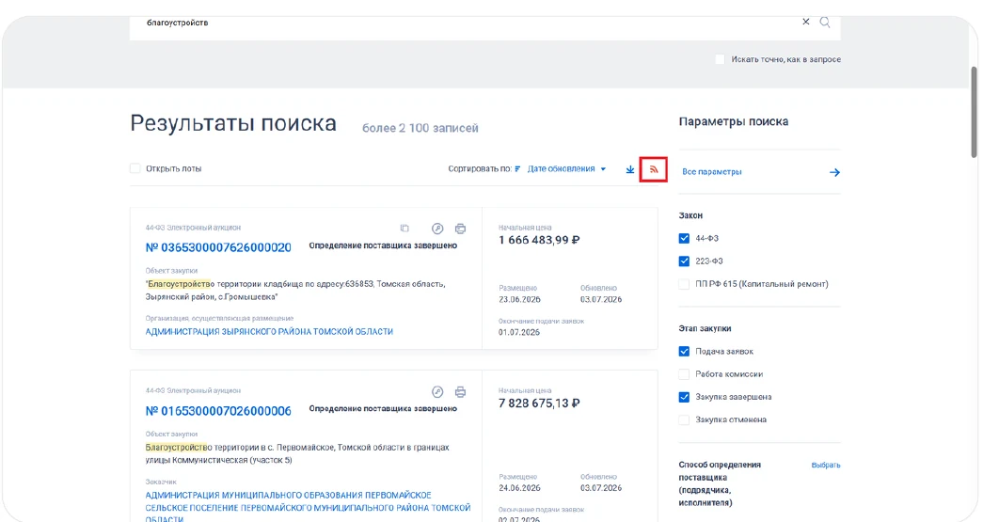This screenshot has height=522, width=983.
Task: Open АДМИНИСТРАЦИЯ ЗЫРЯНСКОГО РАЙОНА ТОМСКОЙ ОБЛАСТИ link
Action: 269,331
